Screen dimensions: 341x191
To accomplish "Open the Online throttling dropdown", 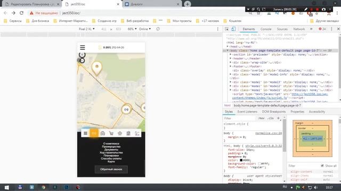I will [x=145, y=29].
